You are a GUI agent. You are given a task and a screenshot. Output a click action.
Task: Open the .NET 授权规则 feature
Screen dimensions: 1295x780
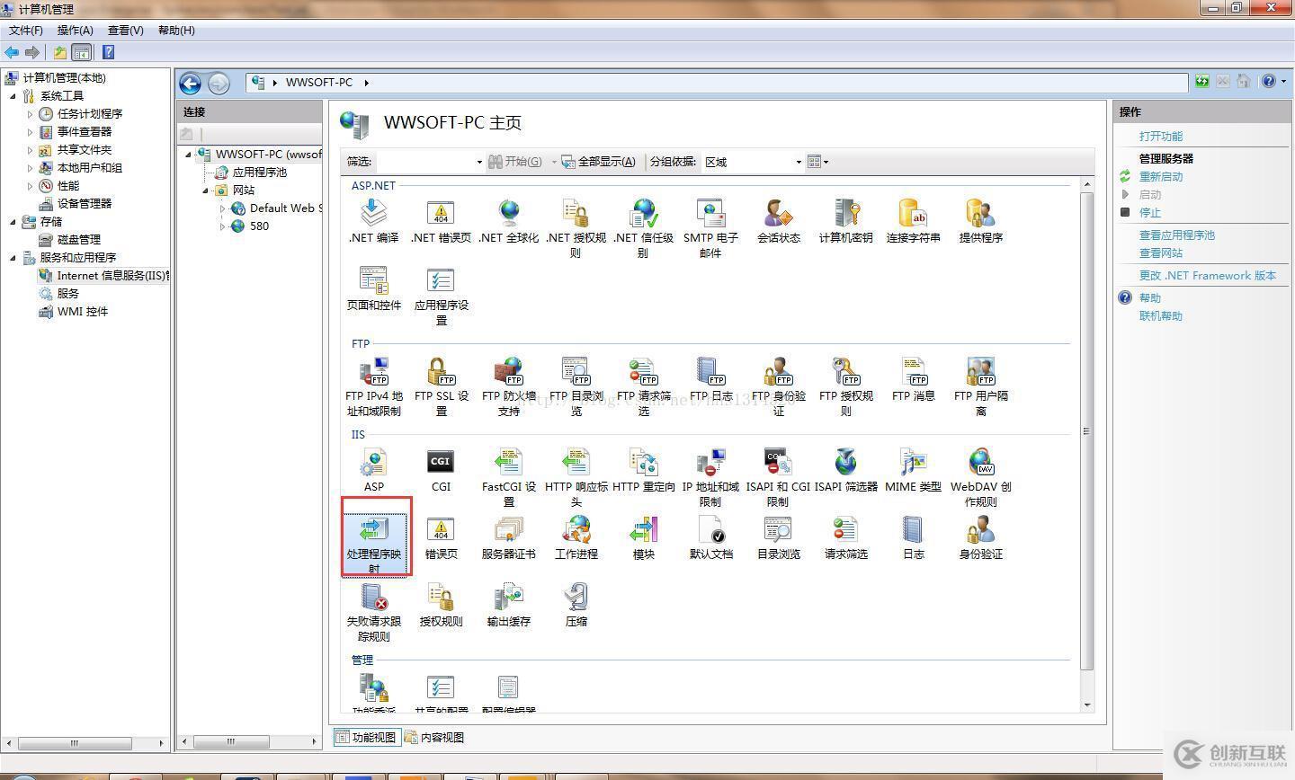coord(576,228)
